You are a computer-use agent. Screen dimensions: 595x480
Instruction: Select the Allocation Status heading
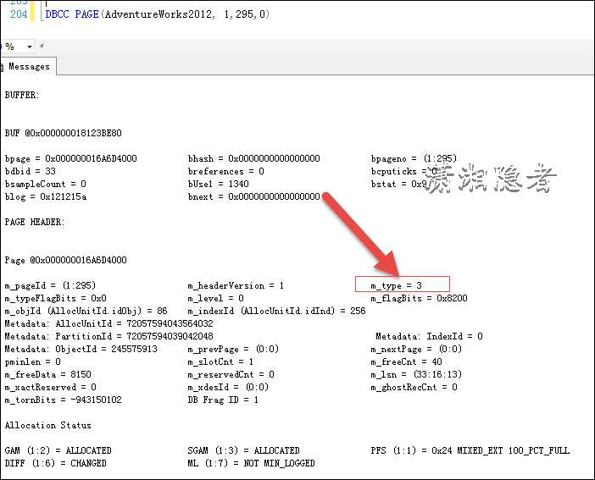click(x=47, y=426)
